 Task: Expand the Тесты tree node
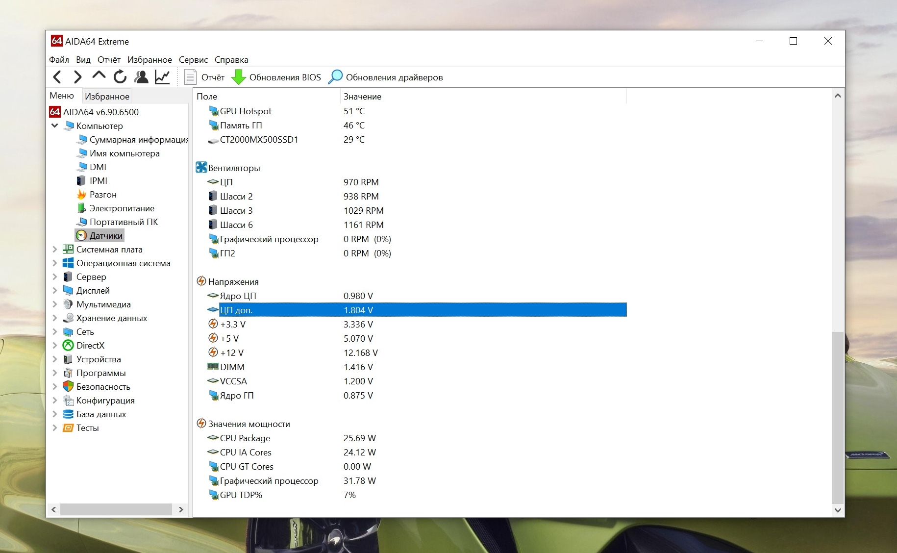point(55,428)
